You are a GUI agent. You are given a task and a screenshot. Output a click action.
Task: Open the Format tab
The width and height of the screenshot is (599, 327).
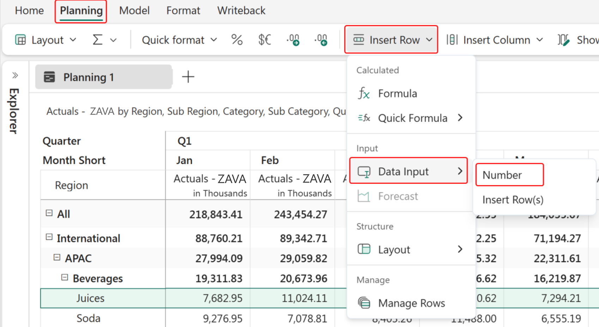(183, 11)
